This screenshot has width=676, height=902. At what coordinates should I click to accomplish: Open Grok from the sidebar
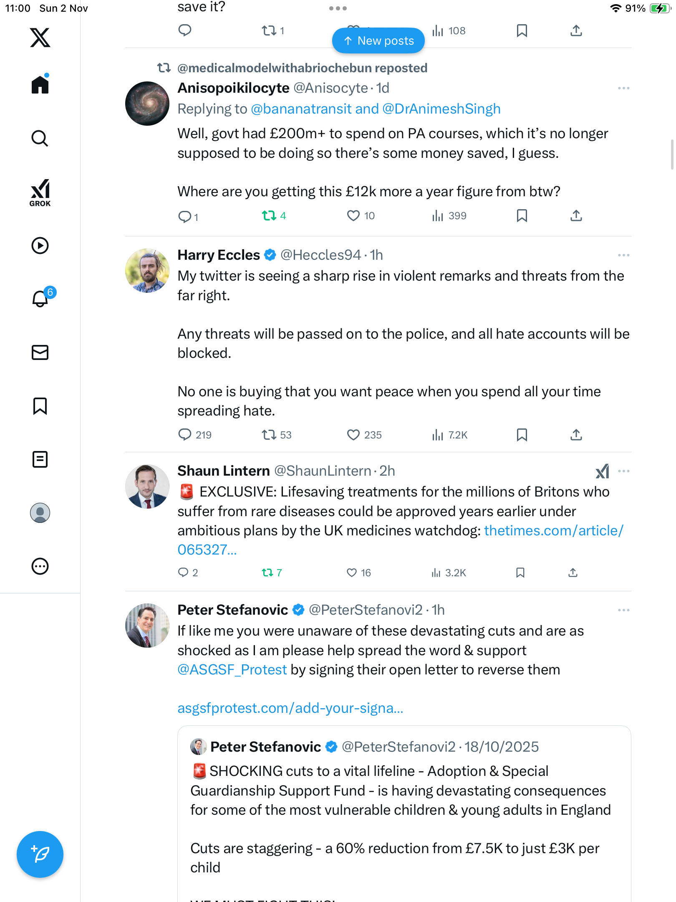(40, 193)
